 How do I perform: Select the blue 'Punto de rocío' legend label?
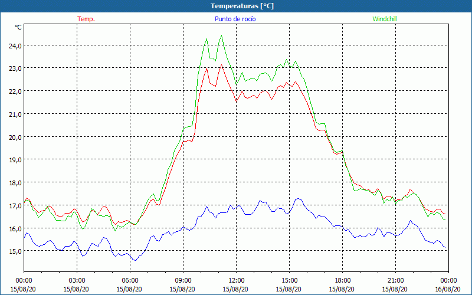(235, 19)
